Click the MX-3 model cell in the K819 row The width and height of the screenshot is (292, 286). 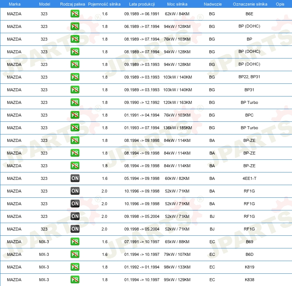44,267
